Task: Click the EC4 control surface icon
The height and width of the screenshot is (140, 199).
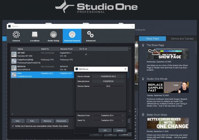Action: (14, 75)
